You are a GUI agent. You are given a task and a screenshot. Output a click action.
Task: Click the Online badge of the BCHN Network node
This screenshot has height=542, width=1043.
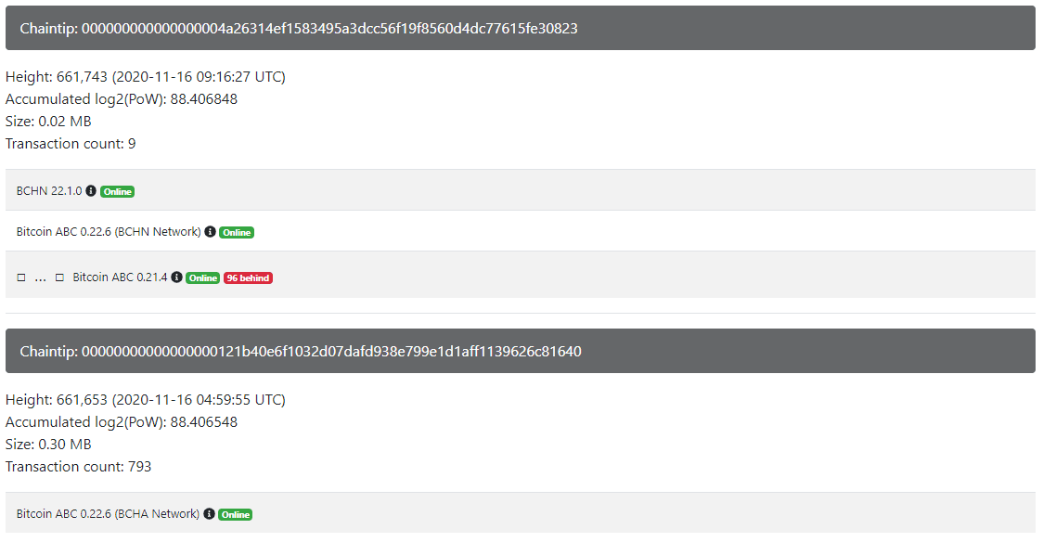(237, 232)
